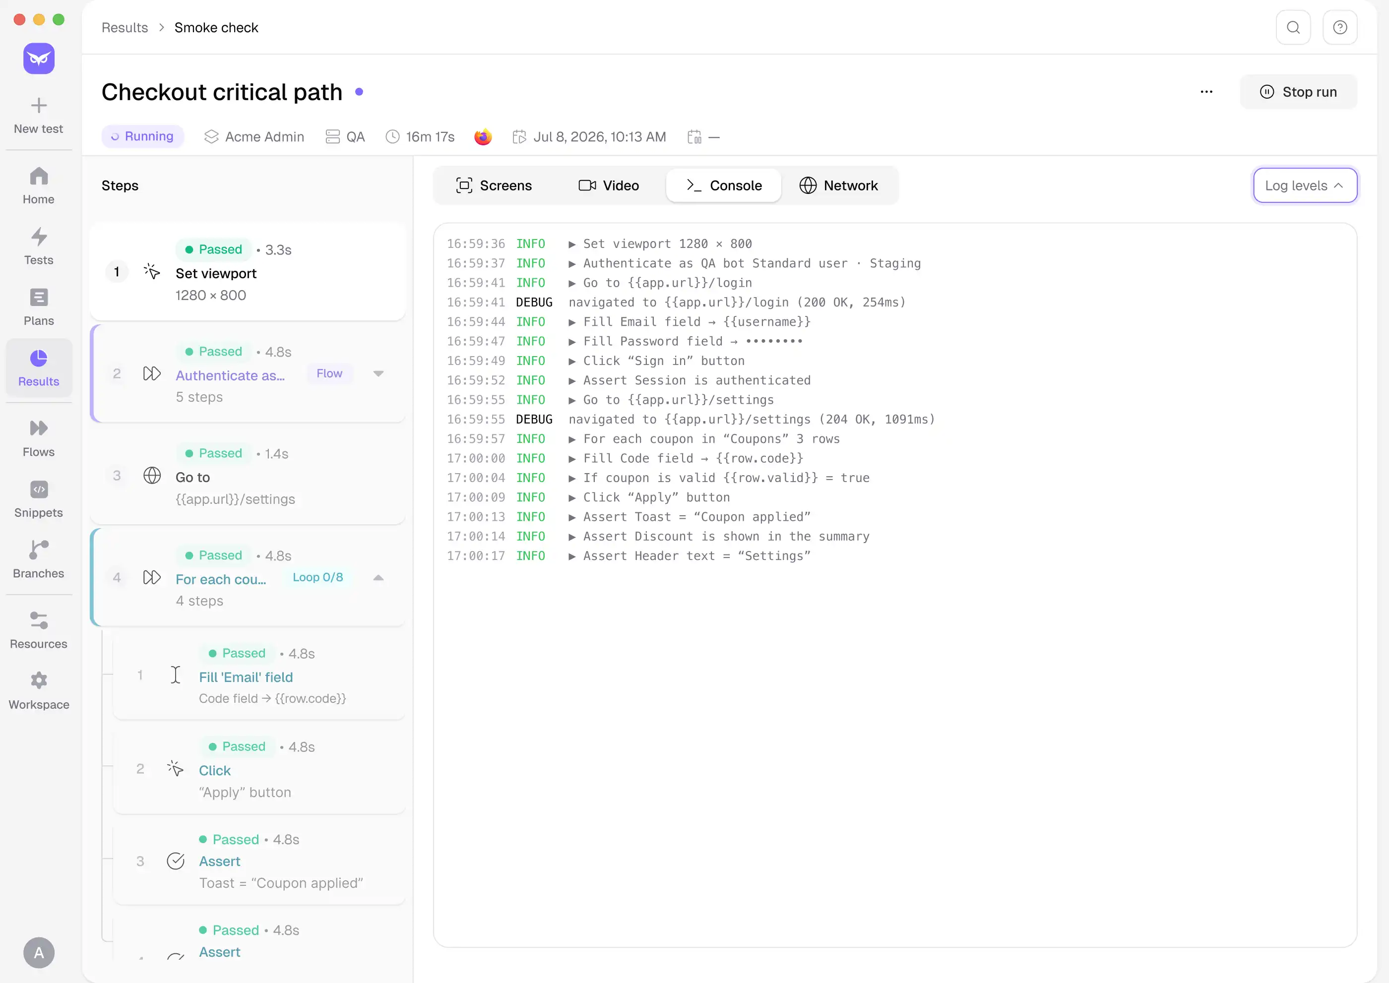Click the "Jul 8, 2026, 10:13 AM" date
This screenshot has width=1389, height=983.
599,137
